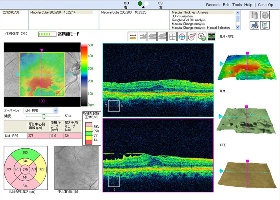Click the reset fovea location icon
280x200 pixels.
pyautogui.click(x=202, y=36)
